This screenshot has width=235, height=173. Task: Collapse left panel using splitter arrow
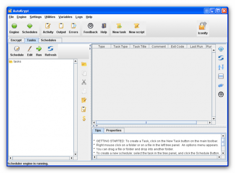(90, 45)
